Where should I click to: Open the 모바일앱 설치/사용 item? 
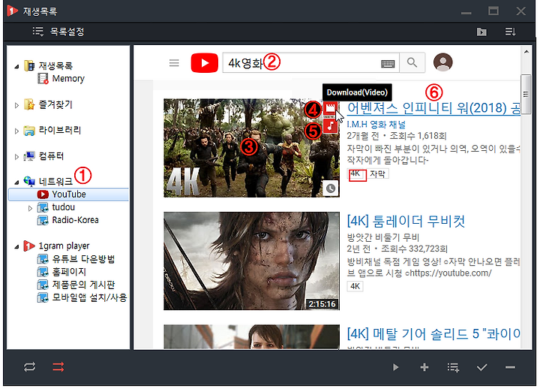point(82,297)
